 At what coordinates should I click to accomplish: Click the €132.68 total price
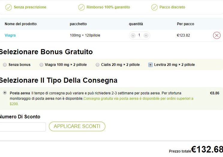207,149
